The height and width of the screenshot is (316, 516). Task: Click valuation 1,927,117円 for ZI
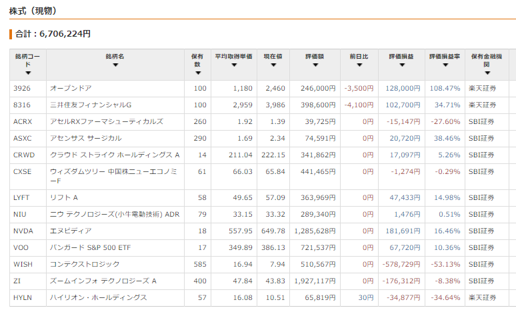tap(315, 281)
